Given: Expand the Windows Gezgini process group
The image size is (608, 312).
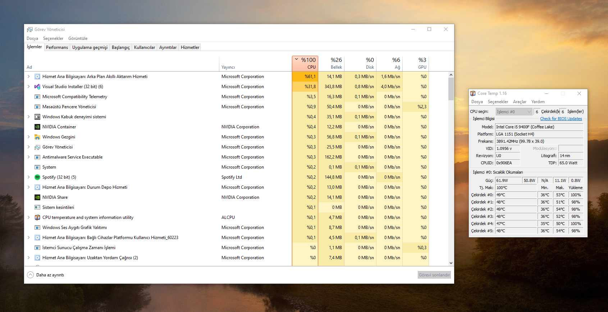Looking at the screenshot, I should click(29, 137).
